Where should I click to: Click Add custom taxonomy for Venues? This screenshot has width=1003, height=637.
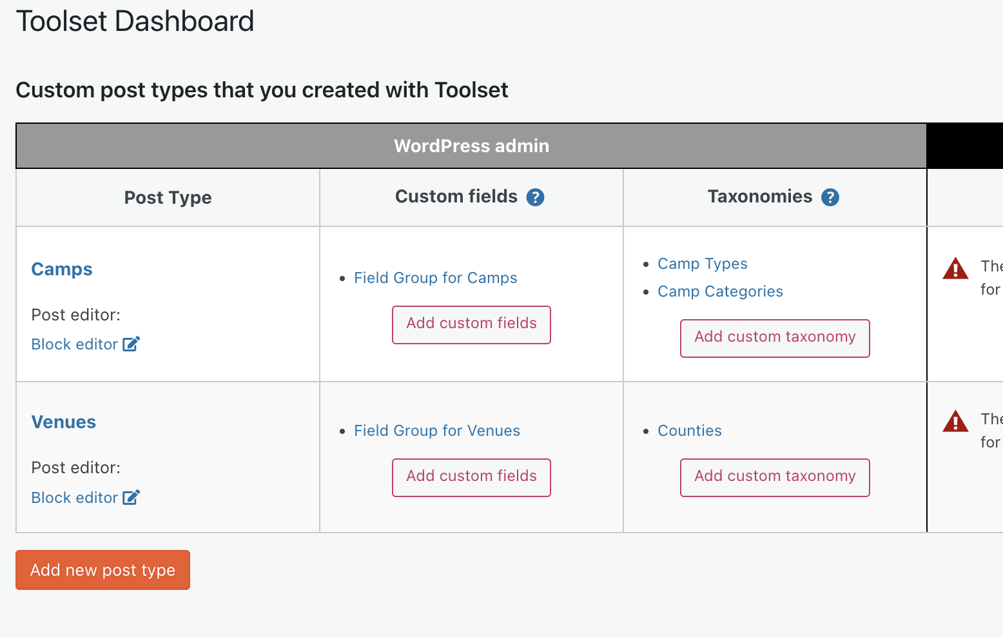coord(775,477)
